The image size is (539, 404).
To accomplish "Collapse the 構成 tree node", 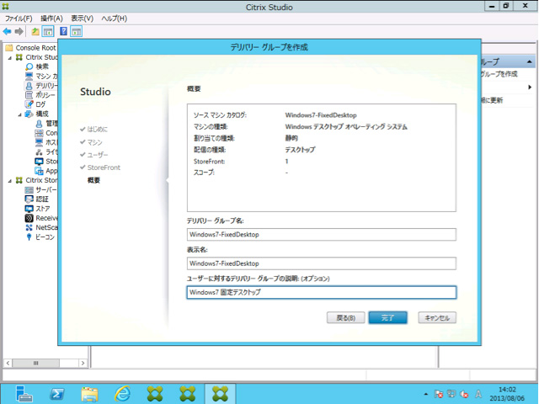I will coord(20,114).
